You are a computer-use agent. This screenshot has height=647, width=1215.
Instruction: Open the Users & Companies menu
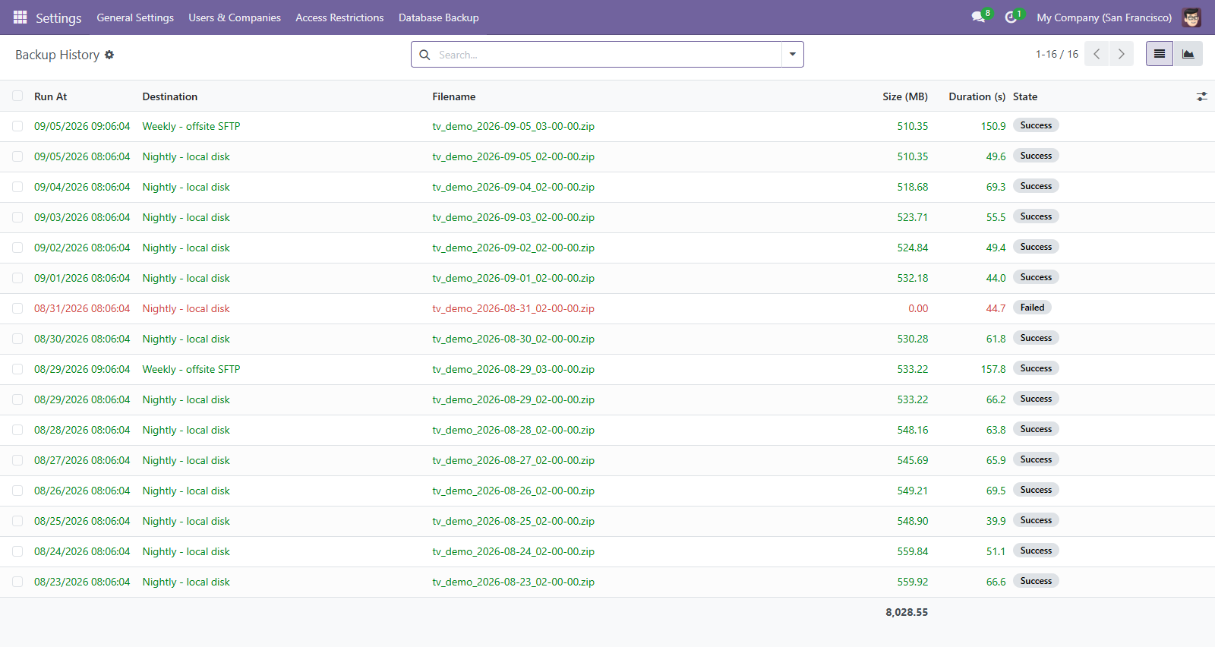point(235,17)
